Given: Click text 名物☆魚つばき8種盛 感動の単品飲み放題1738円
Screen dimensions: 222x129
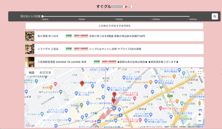Looking at the screenshot, I should click(117, 36).
